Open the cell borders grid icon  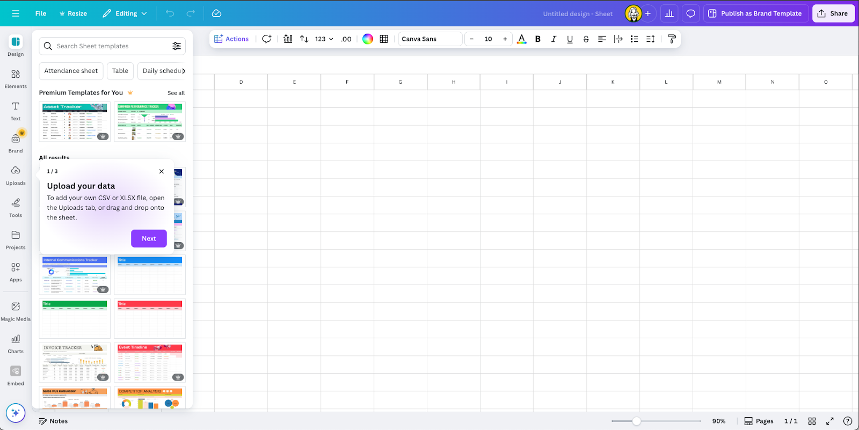click(384, 39)
